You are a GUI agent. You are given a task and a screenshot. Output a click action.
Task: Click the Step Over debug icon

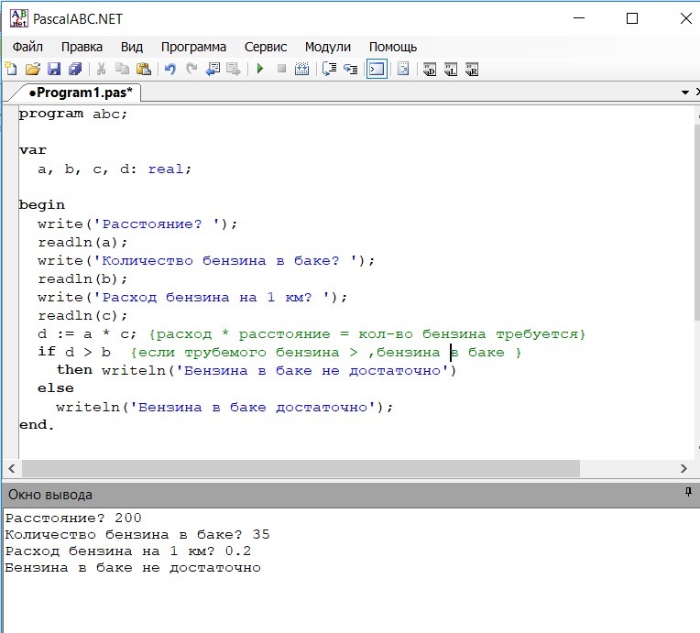[328, 69]
